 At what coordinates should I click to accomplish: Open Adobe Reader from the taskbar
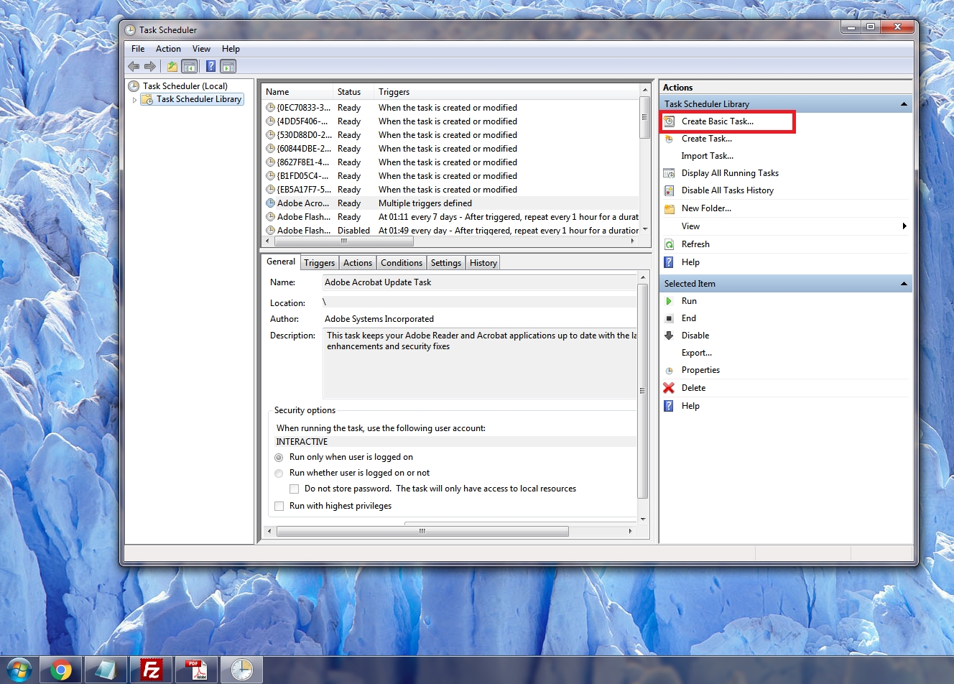click(197, 670)
